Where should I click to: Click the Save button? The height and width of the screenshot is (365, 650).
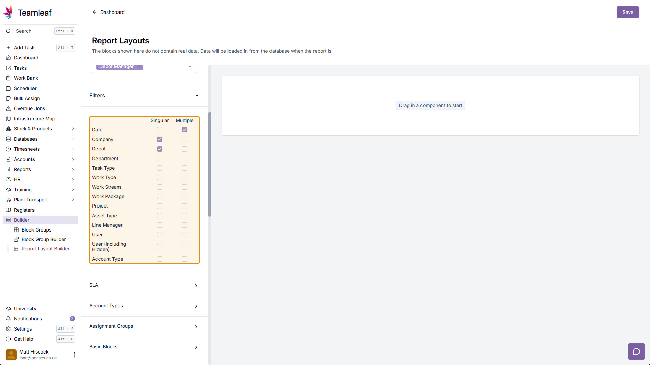pos(627,12)
